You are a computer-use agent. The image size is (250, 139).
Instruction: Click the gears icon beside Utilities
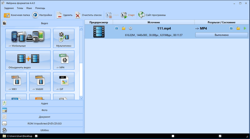pos(5,130)
